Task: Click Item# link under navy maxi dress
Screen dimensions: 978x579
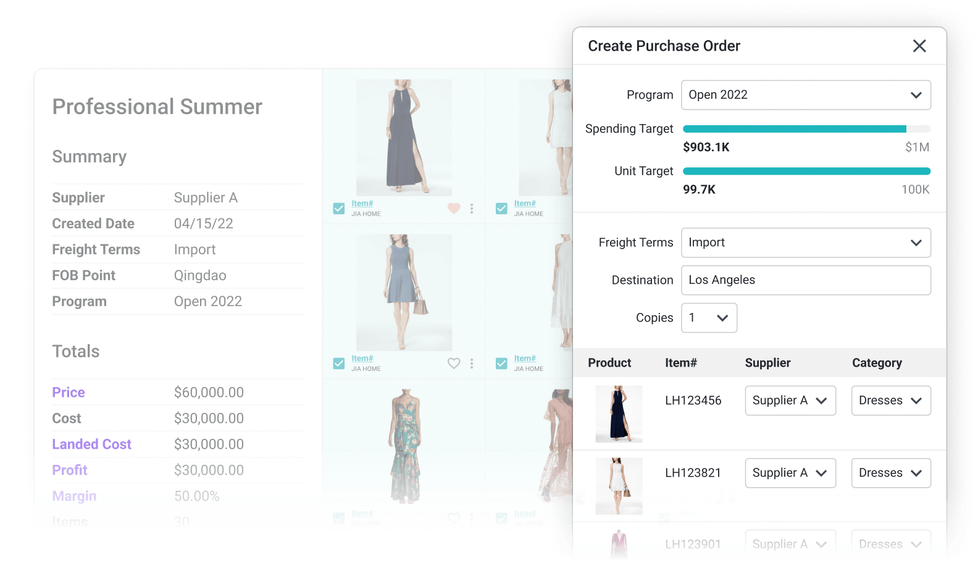Action: tap(362, 203)
